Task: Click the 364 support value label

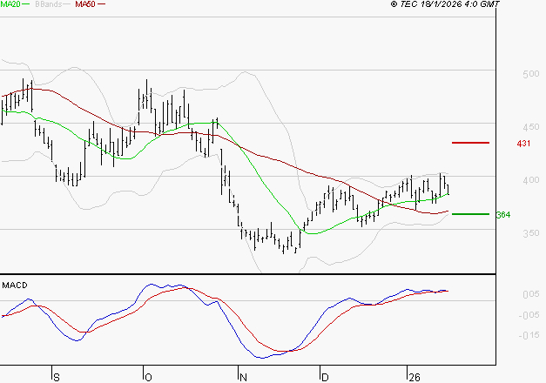Action: 502,214
